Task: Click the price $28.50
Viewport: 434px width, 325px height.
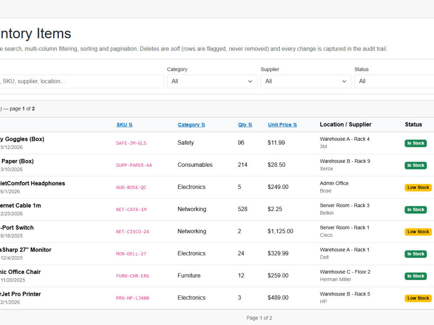Action: tap(276, 165)
